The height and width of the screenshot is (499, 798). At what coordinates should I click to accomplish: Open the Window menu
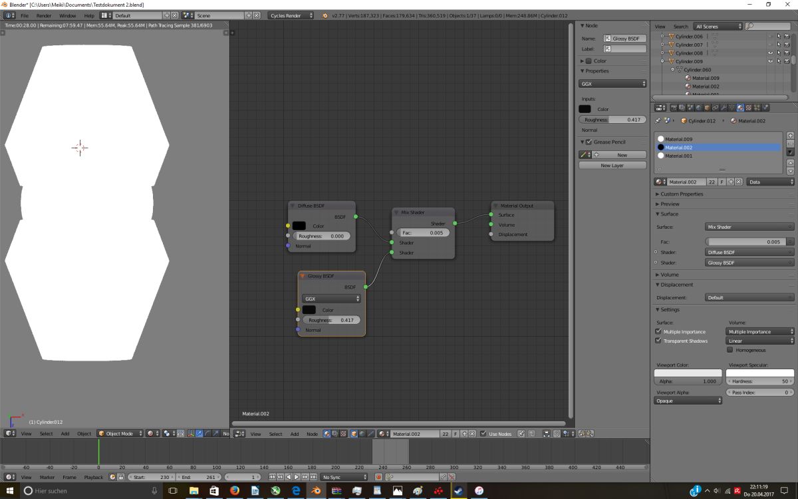click(x=68, y=15)
